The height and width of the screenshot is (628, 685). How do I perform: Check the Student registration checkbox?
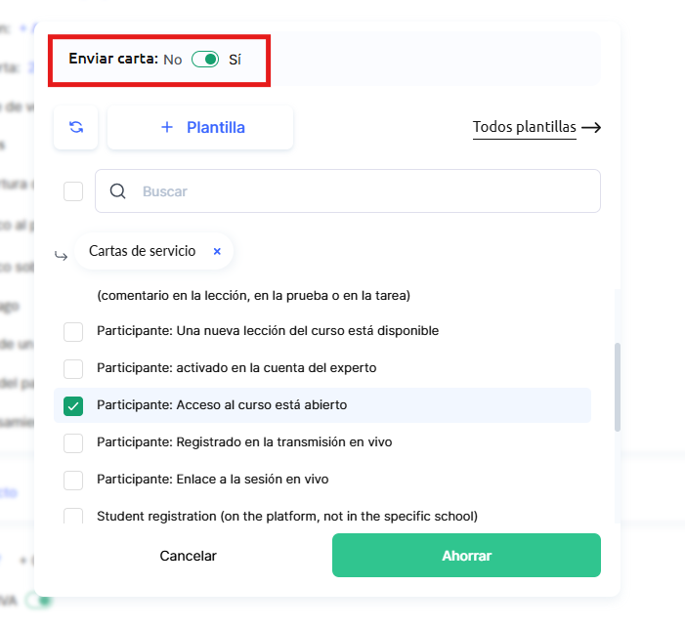click(73, 517)
